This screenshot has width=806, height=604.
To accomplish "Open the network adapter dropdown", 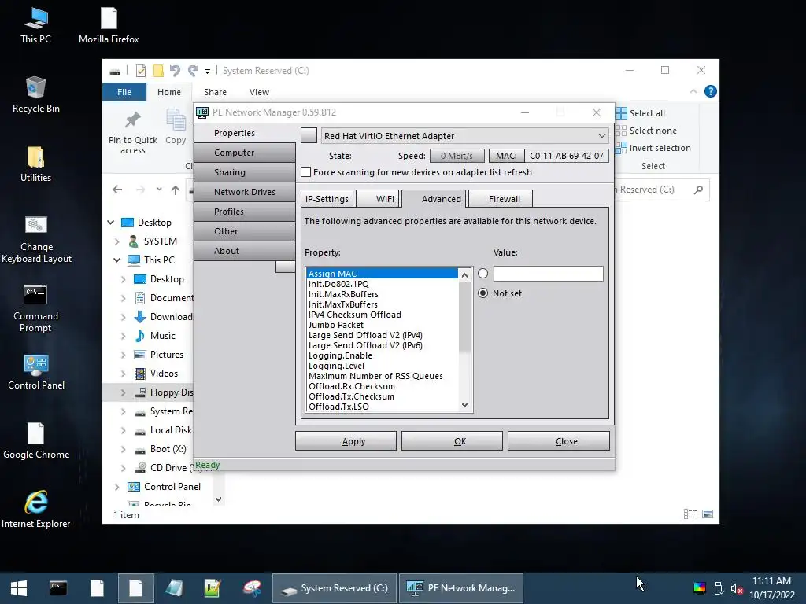I will tap(601, 135).
